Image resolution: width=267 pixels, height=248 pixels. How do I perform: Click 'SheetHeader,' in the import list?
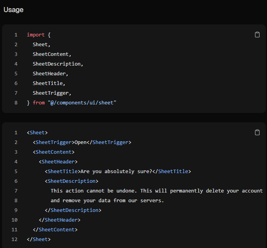click(50, 74)
